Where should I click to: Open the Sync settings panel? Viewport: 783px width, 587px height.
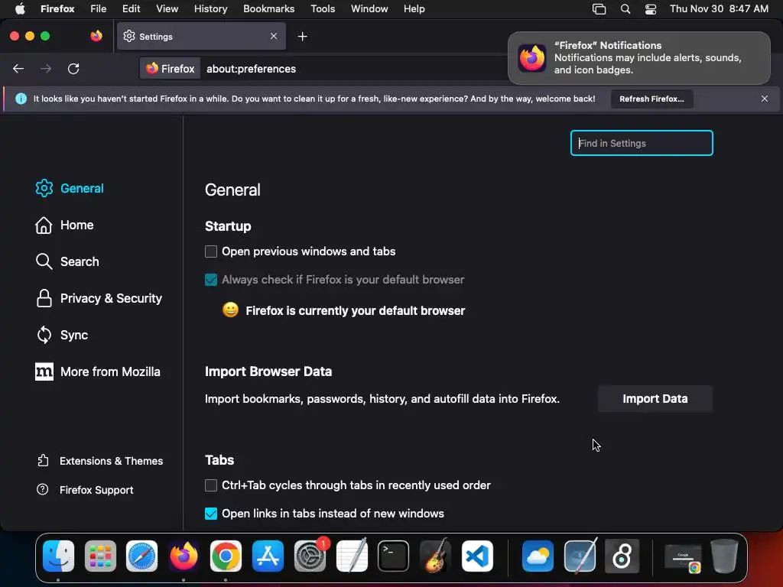[61, 335]
